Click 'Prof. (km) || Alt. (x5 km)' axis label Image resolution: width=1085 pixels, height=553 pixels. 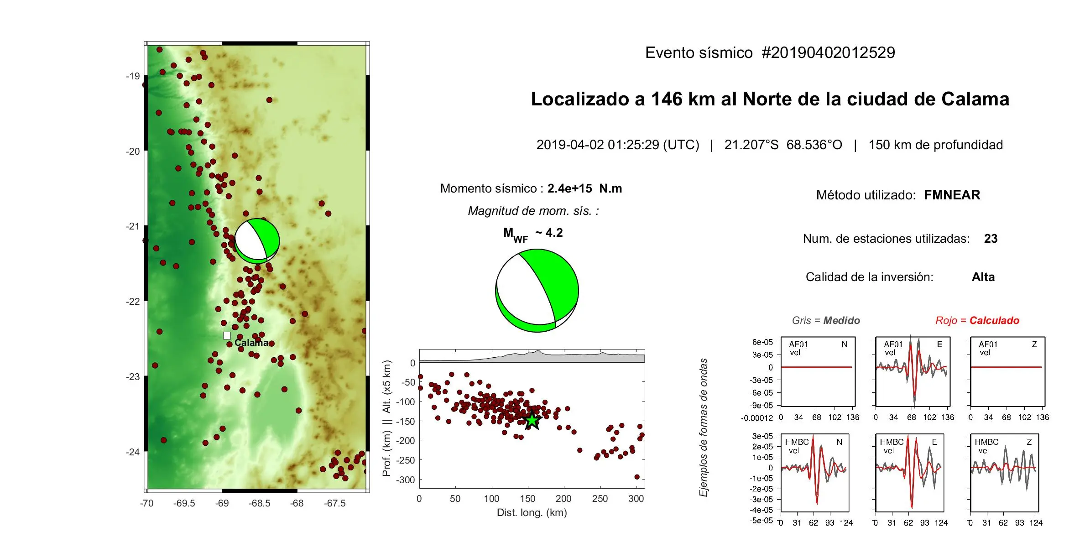[x=387, y=418]
